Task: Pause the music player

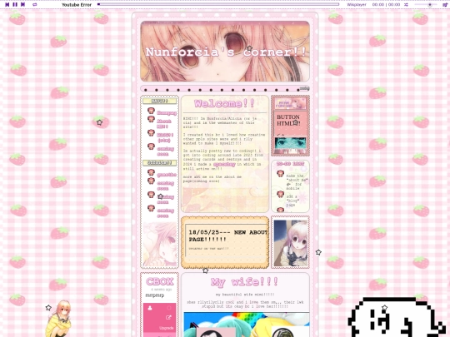Action: (15, 5)
